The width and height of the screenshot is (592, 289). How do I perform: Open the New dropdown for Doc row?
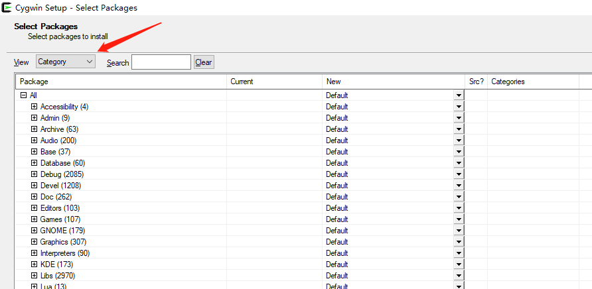pos(459,197)
